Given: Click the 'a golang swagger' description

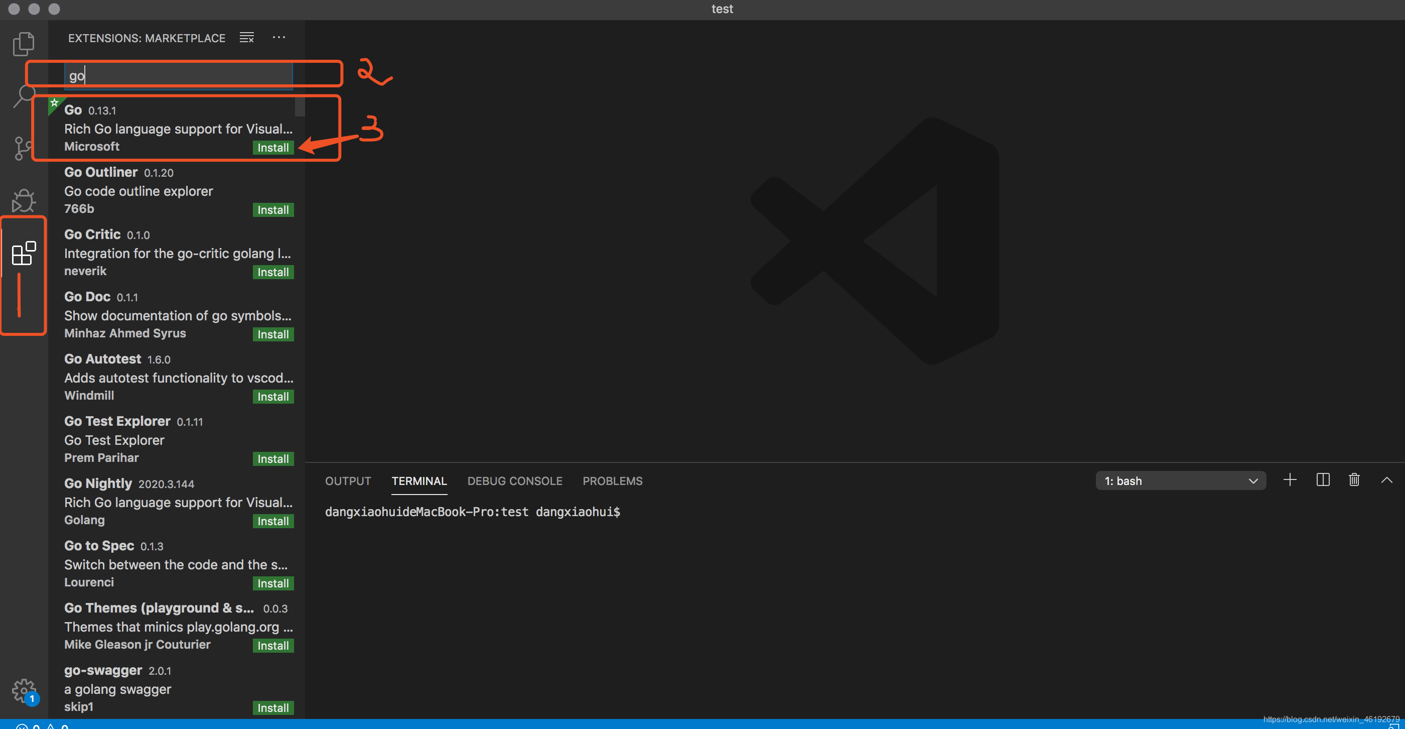Looking at the screenshot, I should point(118,689).
